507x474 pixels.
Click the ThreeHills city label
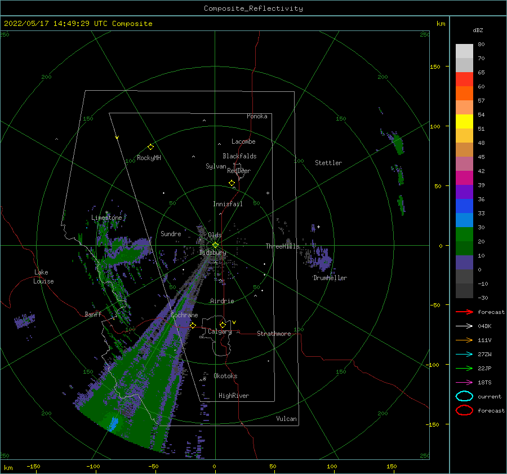283,246
